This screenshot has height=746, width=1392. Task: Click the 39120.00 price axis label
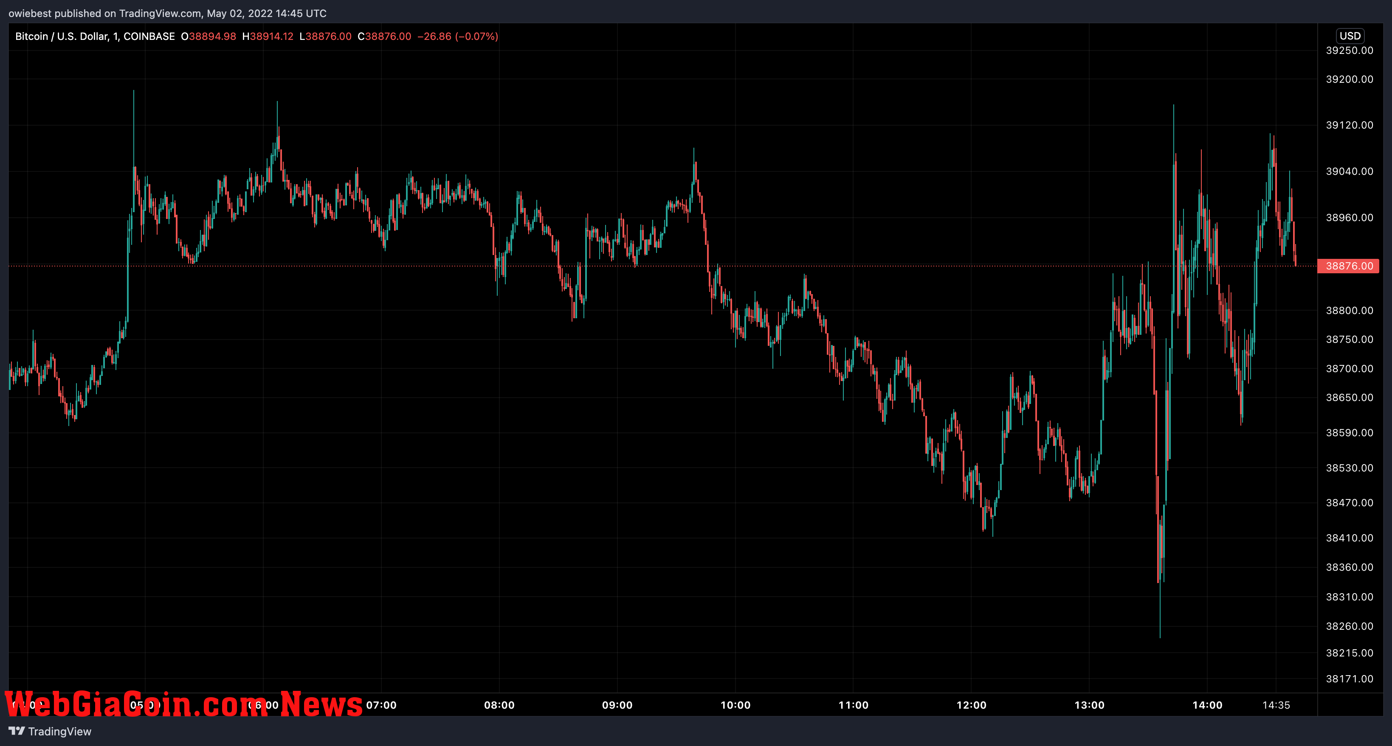(x=1349, y=125)
